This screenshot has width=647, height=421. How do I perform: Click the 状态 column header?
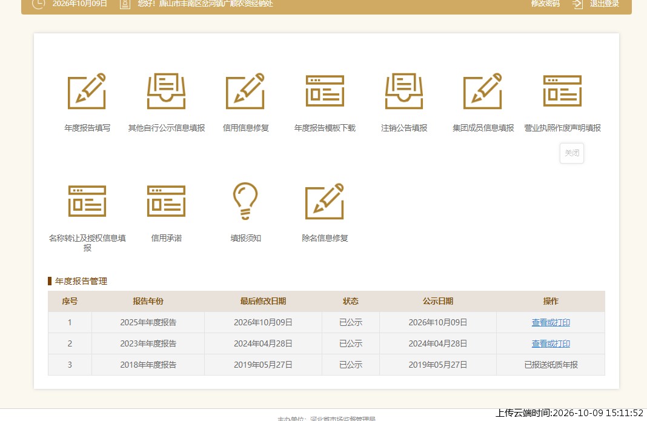(x=351, y=301)
